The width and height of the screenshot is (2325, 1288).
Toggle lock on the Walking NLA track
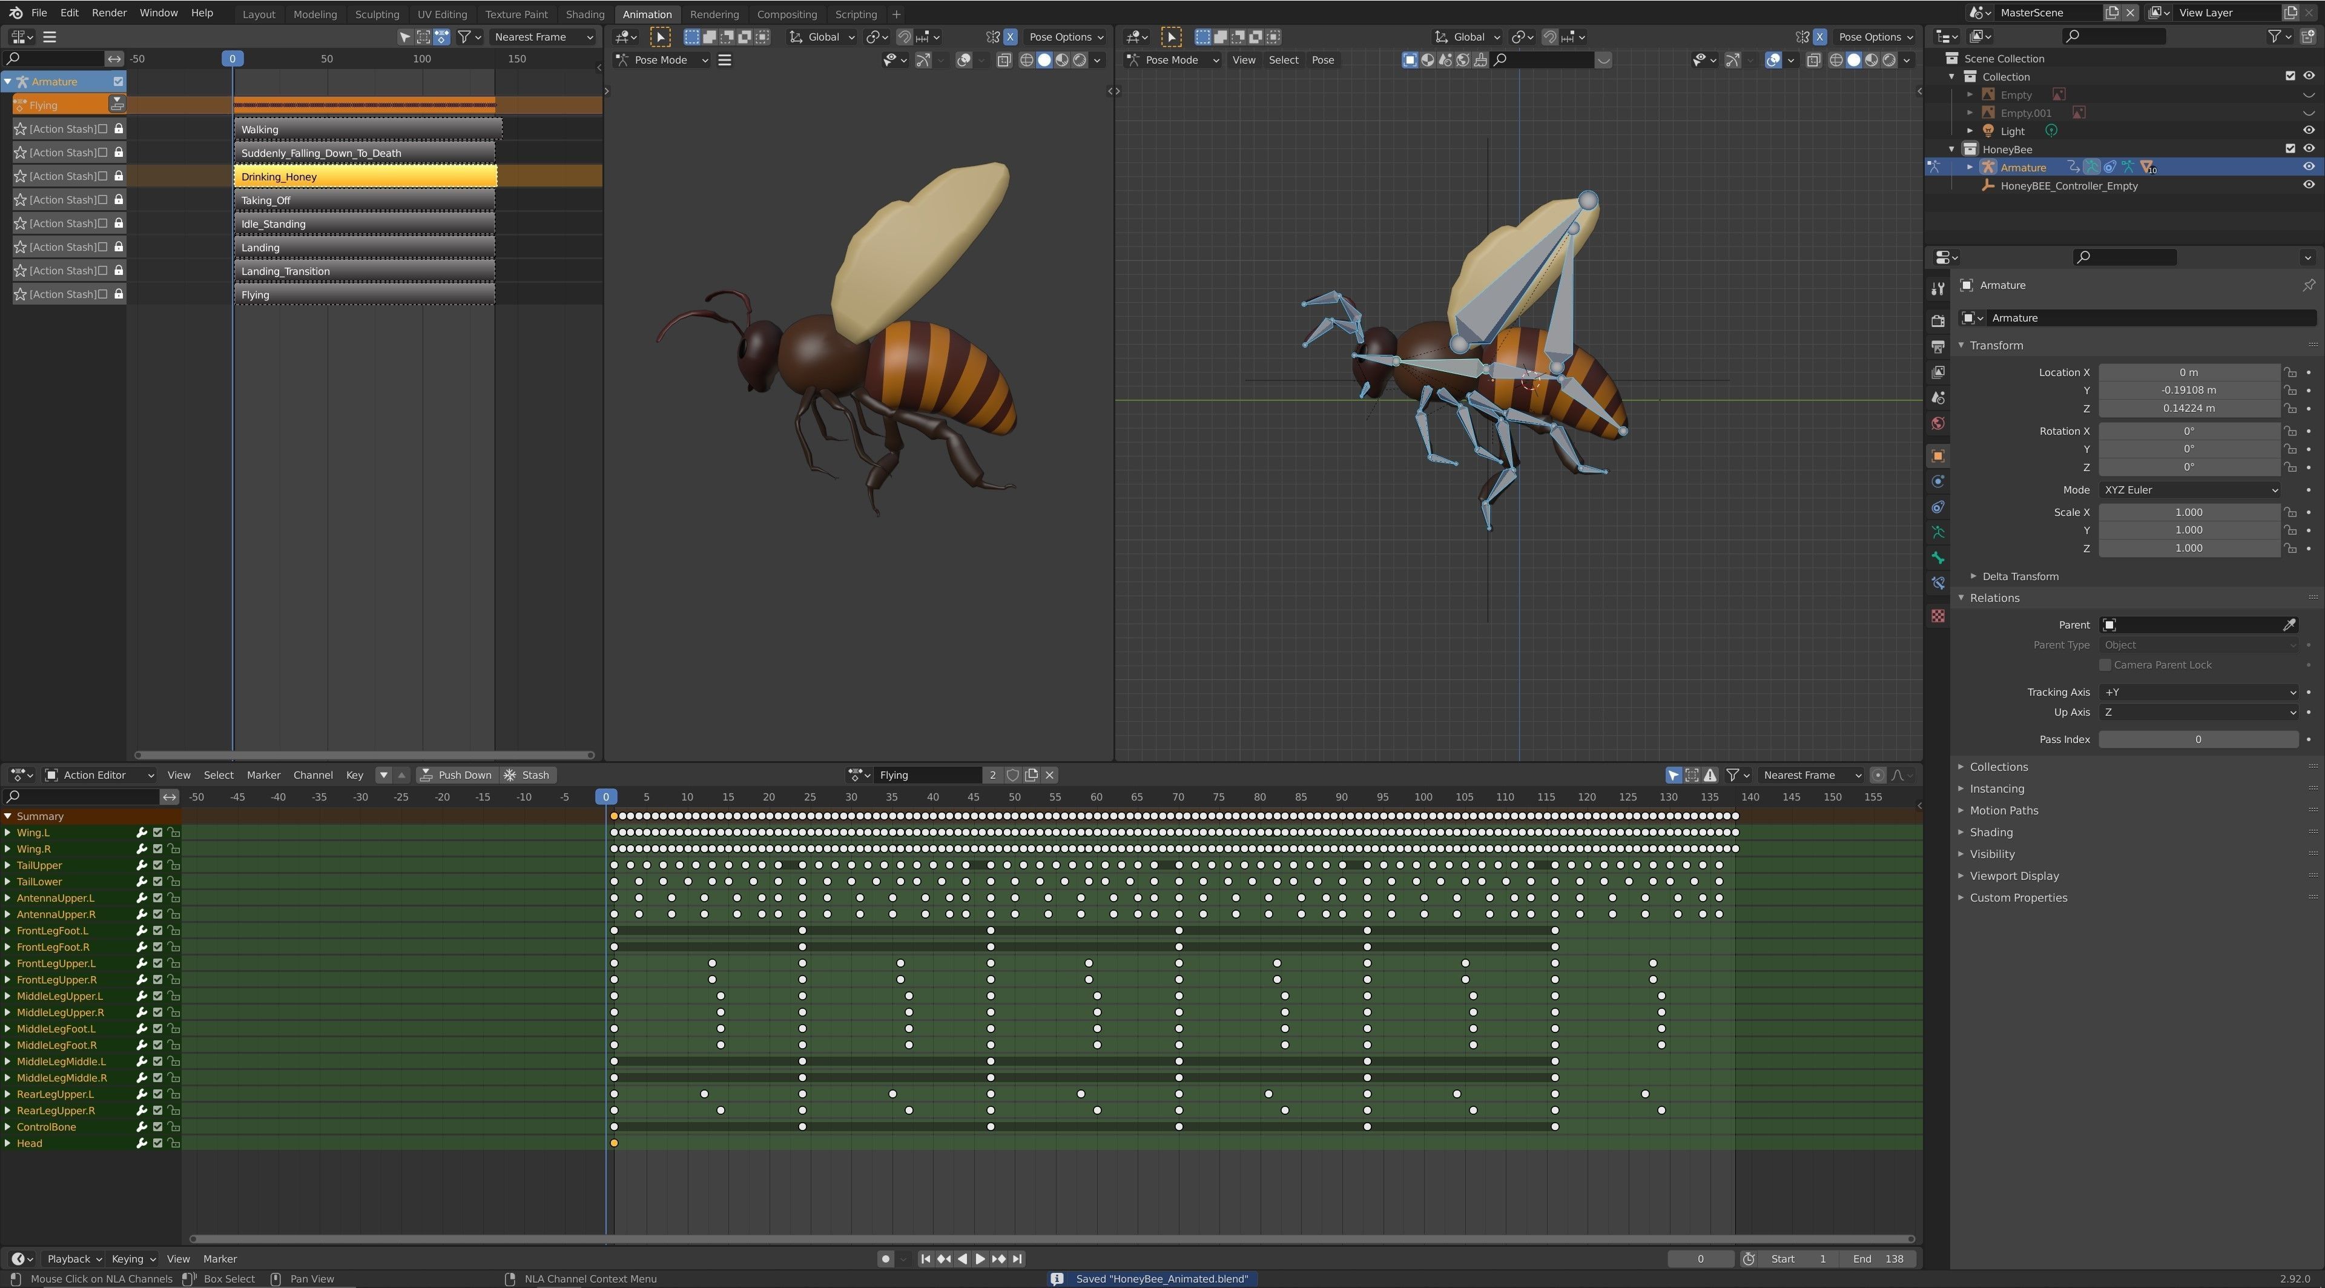[x=118, y=128]
